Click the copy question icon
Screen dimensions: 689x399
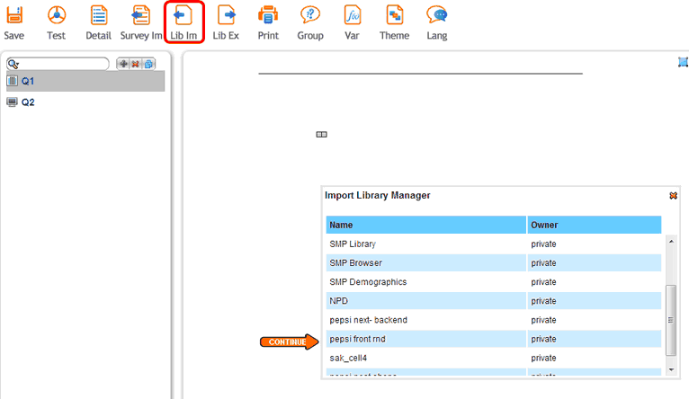click(148, 64)
